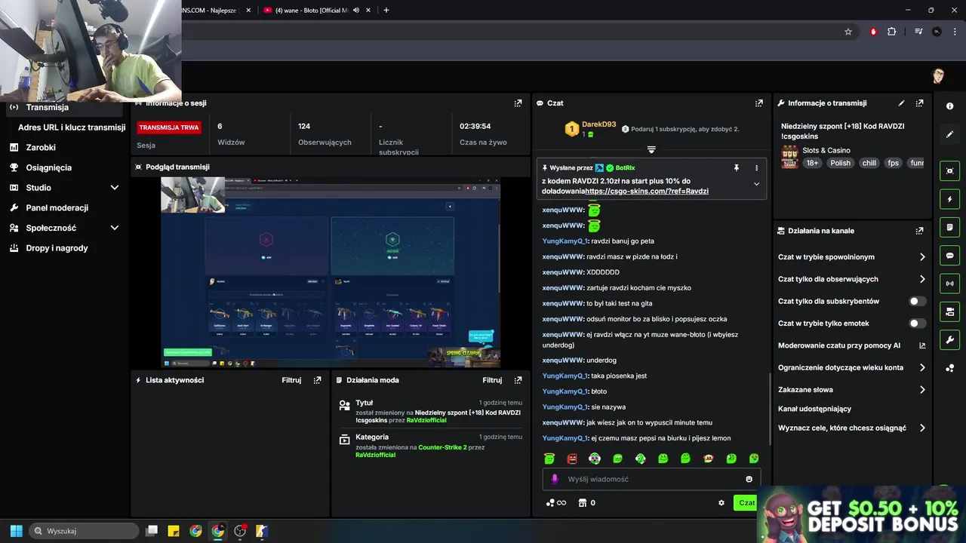Open chat settings gear icon
The width and height of the screenshot is (966, 543).
(721, 503)
